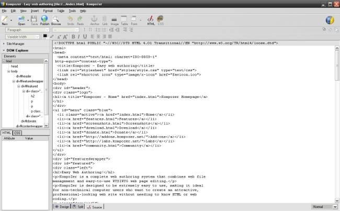This screenshot has width=340, height=211.
Task: Open the Table menu
Action: (x=61, y=10)
